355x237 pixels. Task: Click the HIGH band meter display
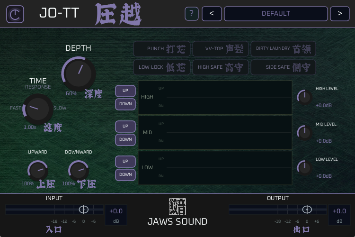click(x=215, y=97)
